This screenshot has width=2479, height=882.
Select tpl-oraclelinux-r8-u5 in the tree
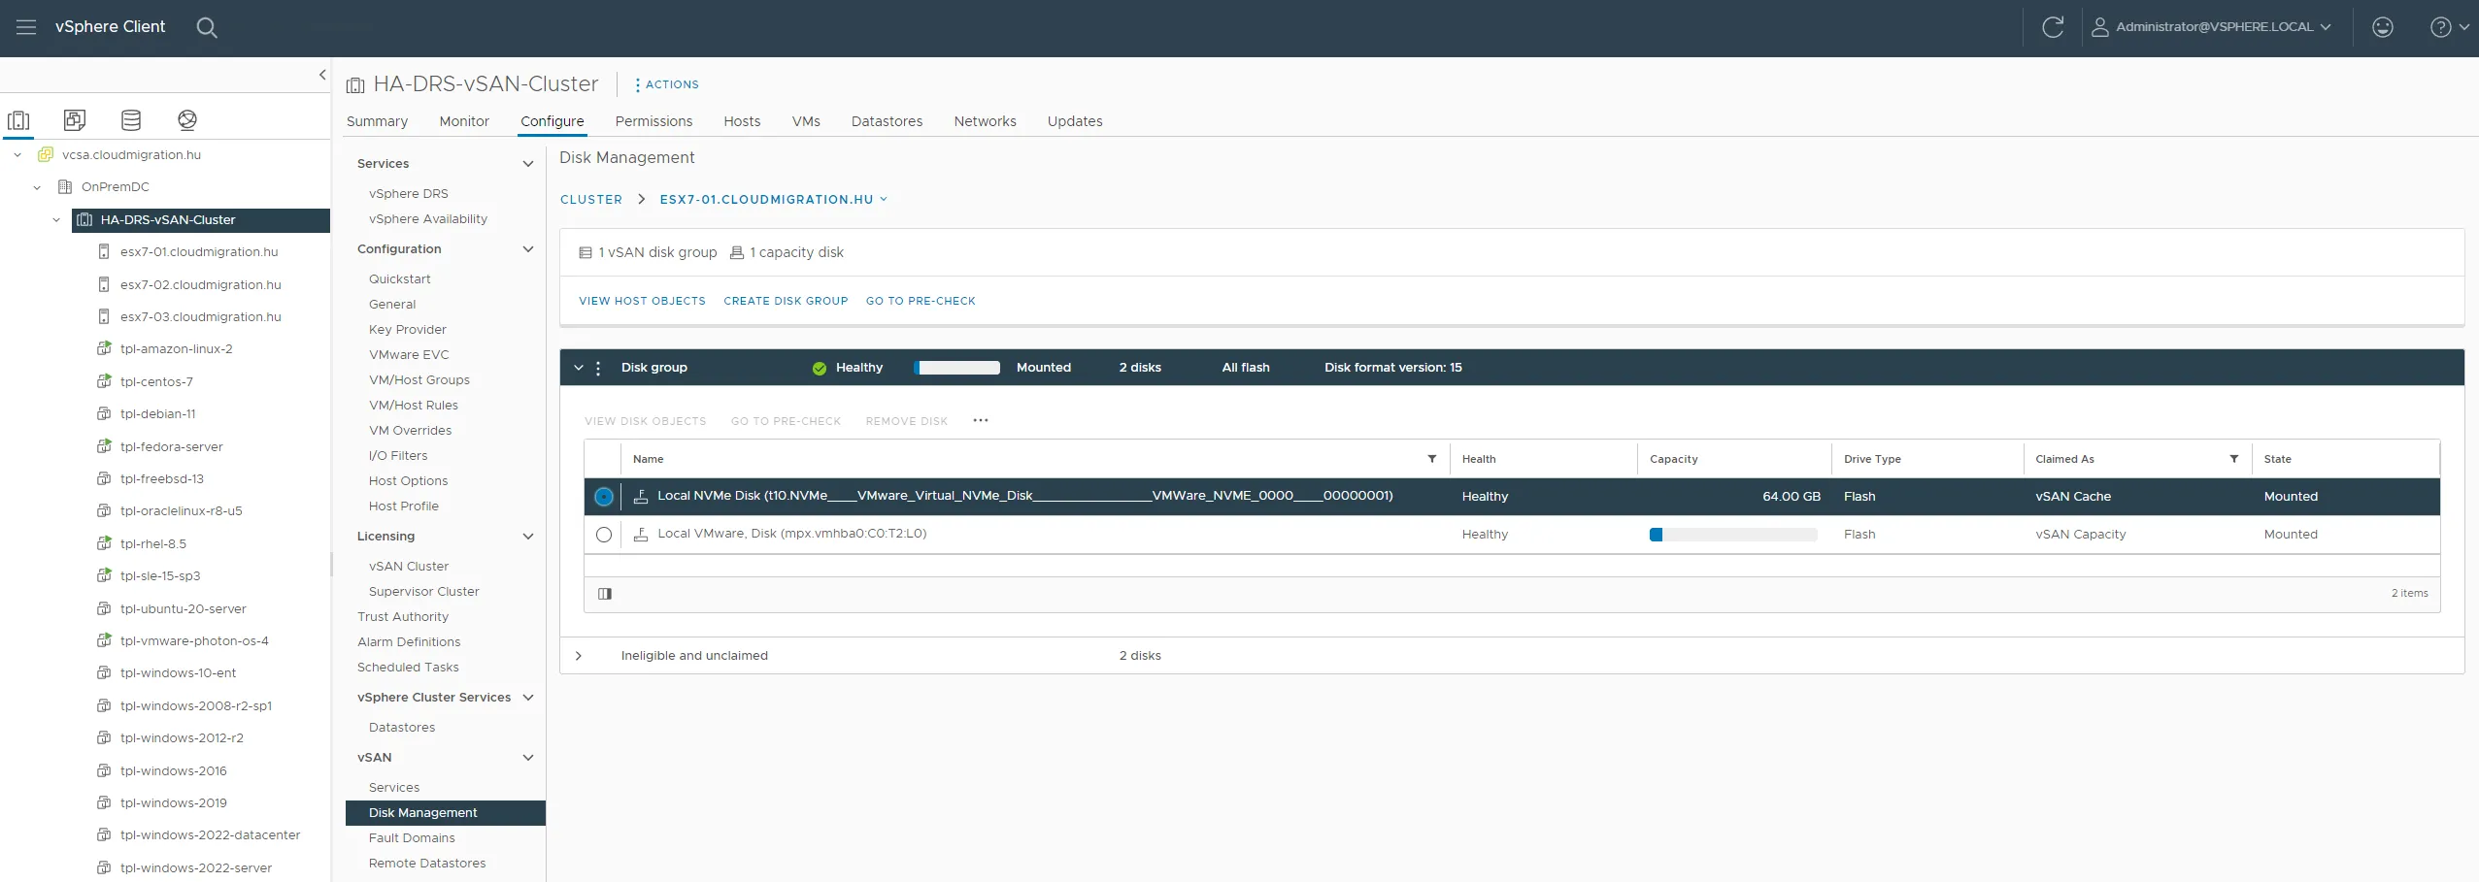pyautogui.click(x=181, y=511)
